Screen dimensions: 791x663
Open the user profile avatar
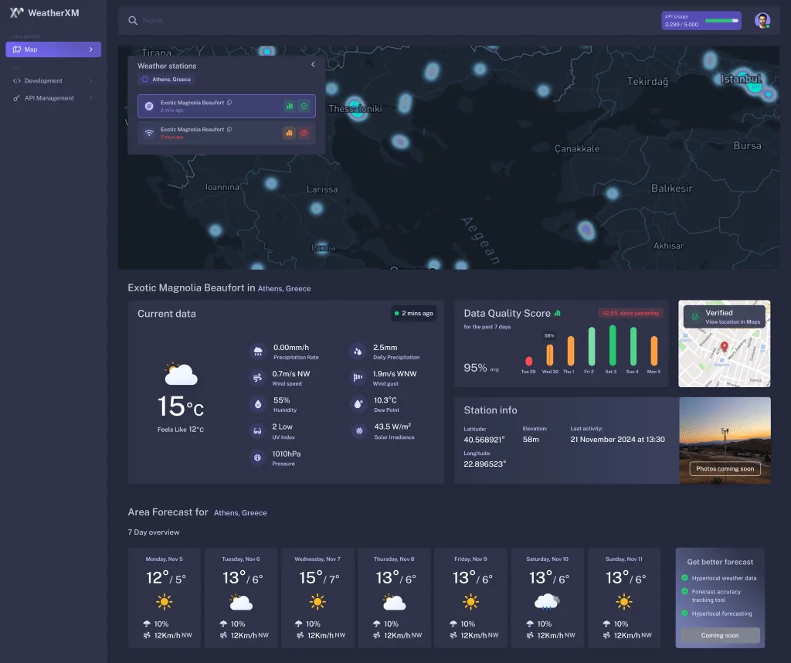coord(762,21)
